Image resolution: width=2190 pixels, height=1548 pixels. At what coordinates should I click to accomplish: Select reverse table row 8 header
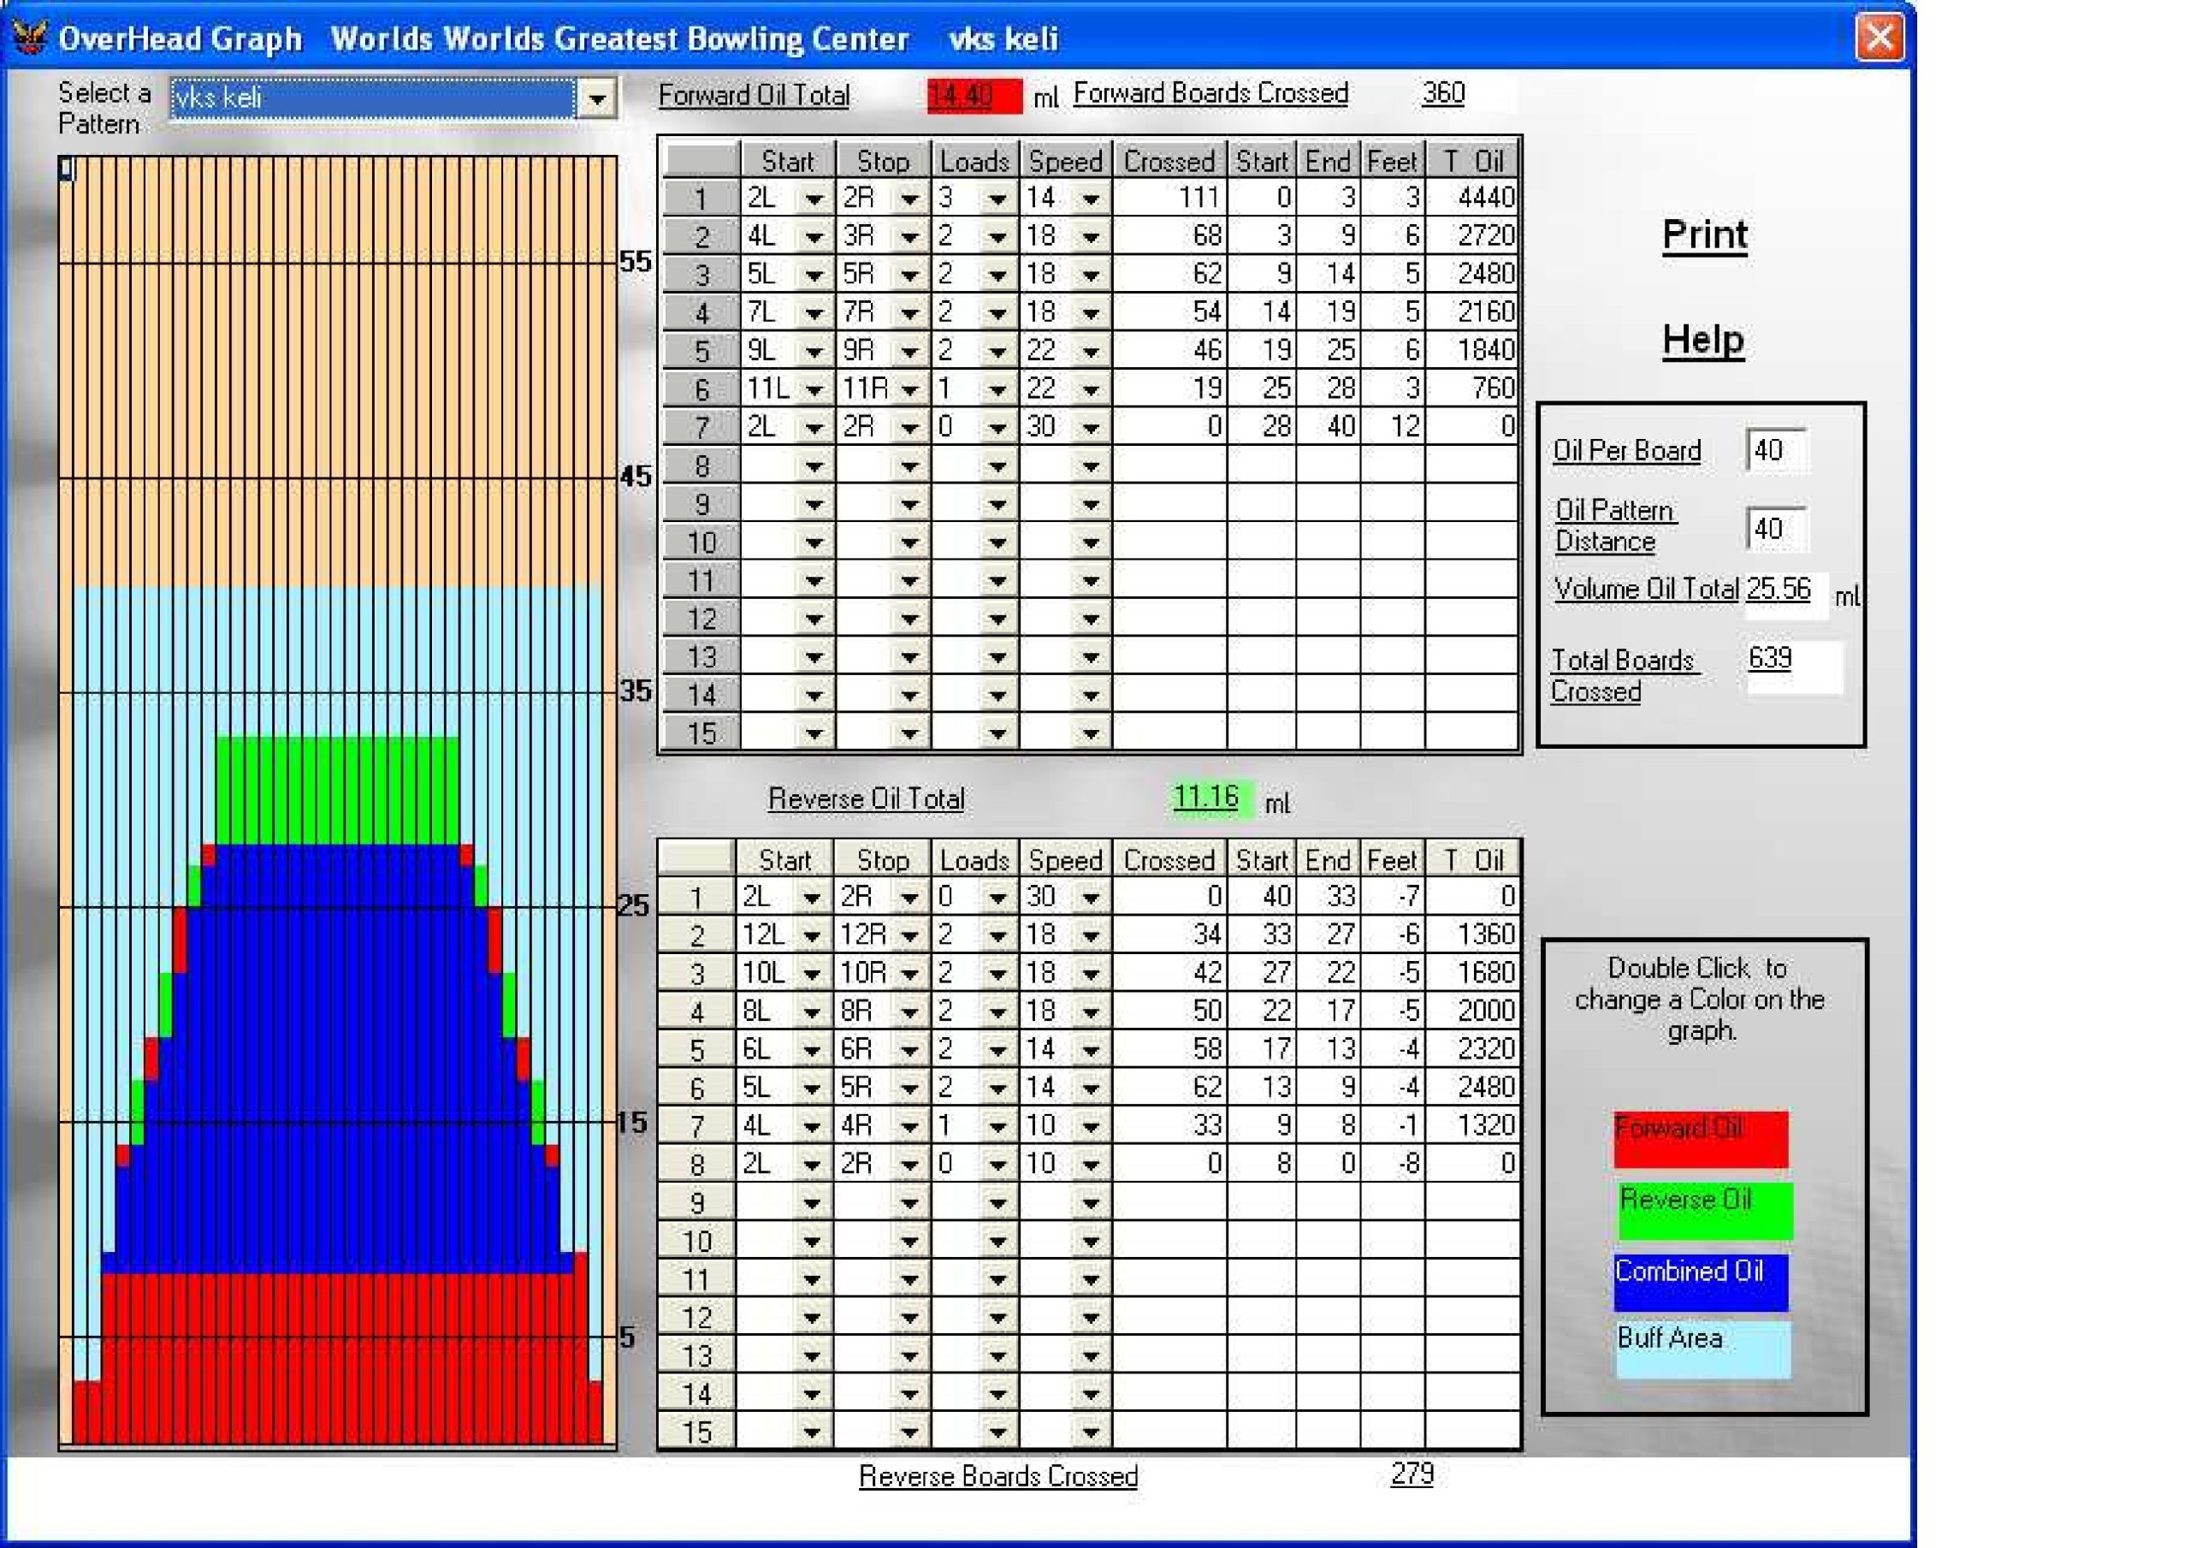click(x=697, y=1165)
